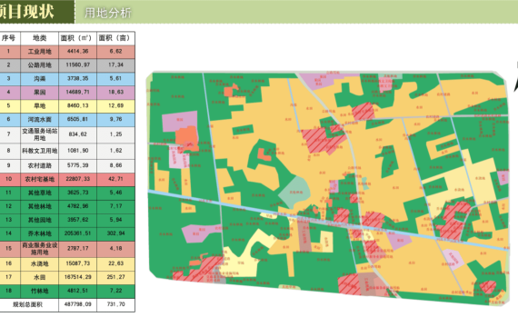Image resolution: width=518 pixels, height=327 pixels.
Task: Select the 农村道路 table cell
Action: pyautogui.click(x=40, y=166)
